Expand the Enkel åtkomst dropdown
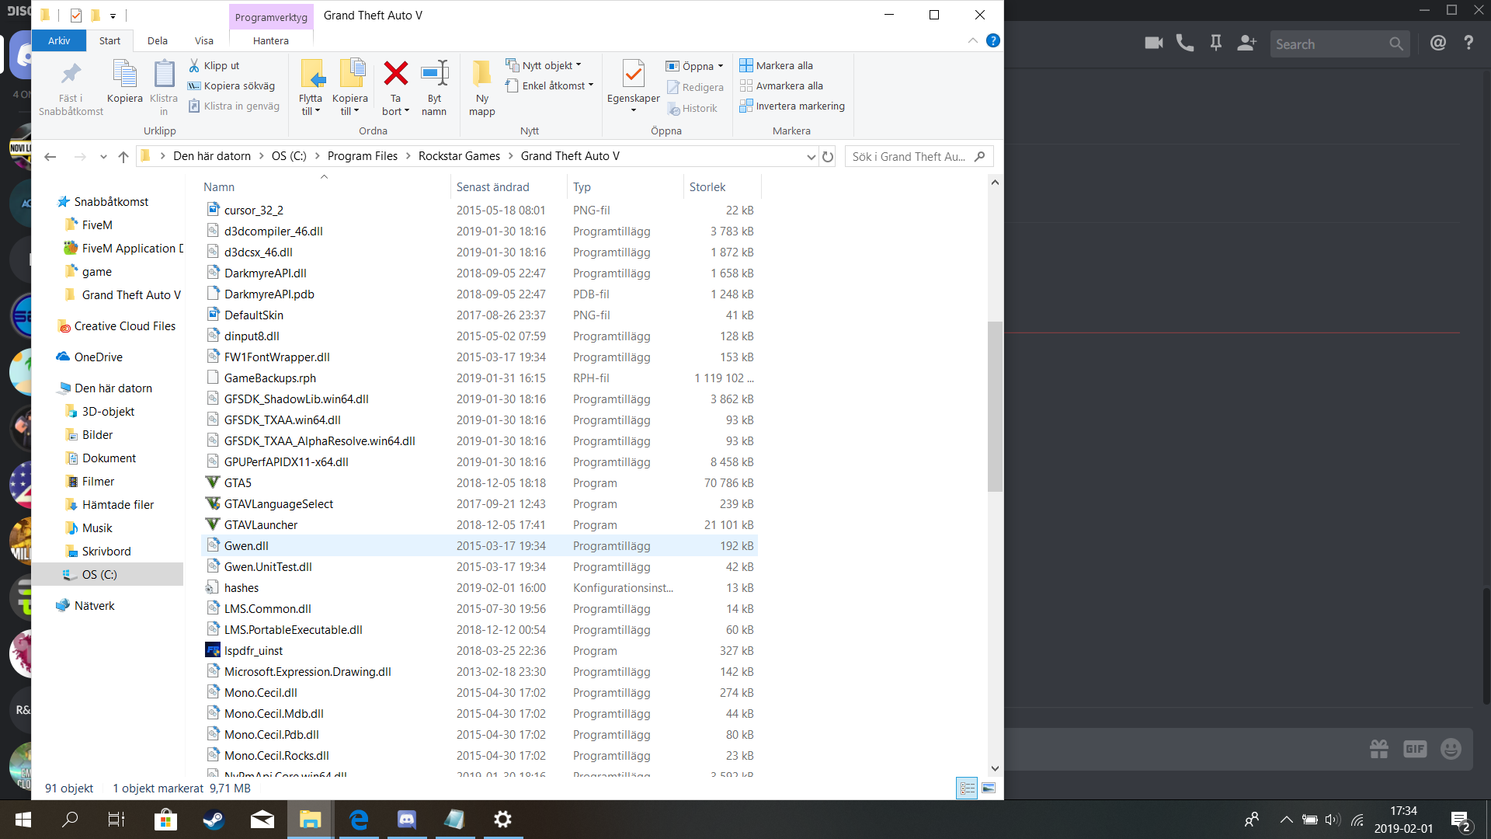Image resolution: width=1491 pixels, height=839 pixels. tap(550, 86)
